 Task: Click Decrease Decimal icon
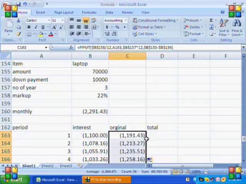click(114, 34)
